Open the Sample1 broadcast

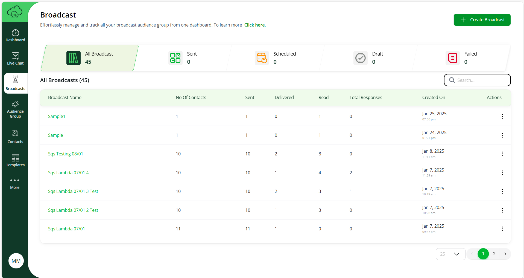[x=57, y=116]
